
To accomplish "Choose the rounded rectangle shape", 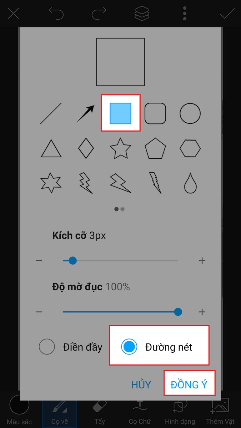I will pyautogui.click(x=155, y=113).
